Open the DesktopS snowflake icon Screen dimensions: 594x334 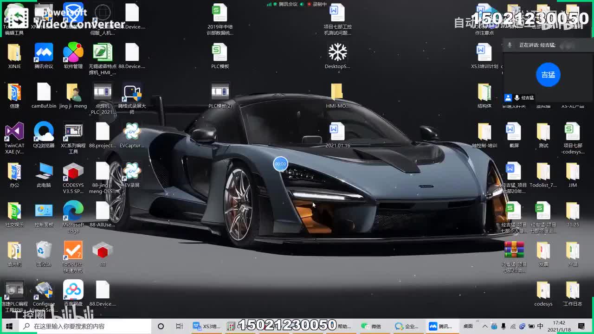click(337, 56)
